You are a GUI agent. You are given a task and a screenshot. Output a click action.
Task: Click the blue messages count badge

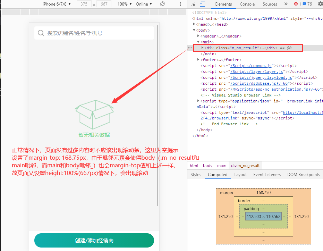(x=307, y=4)
